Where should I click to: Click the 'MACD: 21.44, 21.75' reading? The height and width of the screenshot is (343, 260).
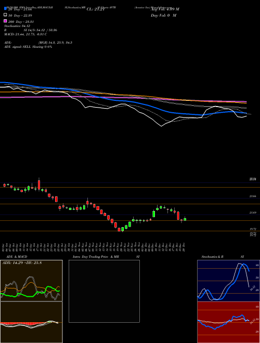coord(19,34)
